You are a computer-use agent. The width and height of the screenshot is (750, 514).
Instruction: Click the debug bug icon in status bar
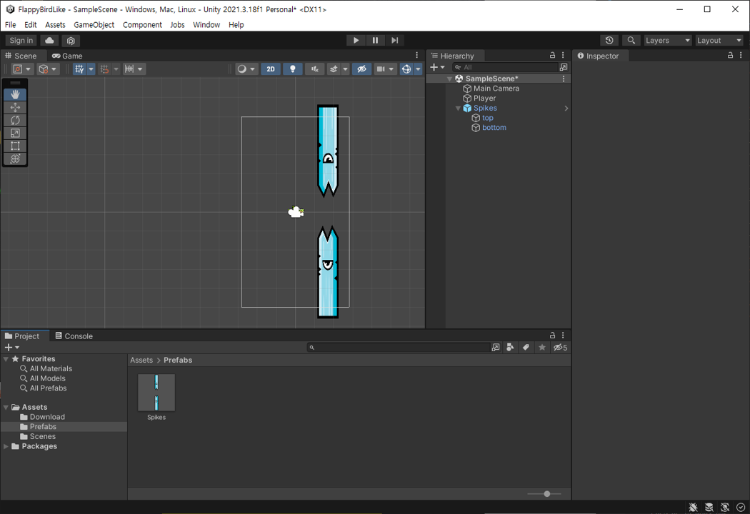[x=693, y=508]
